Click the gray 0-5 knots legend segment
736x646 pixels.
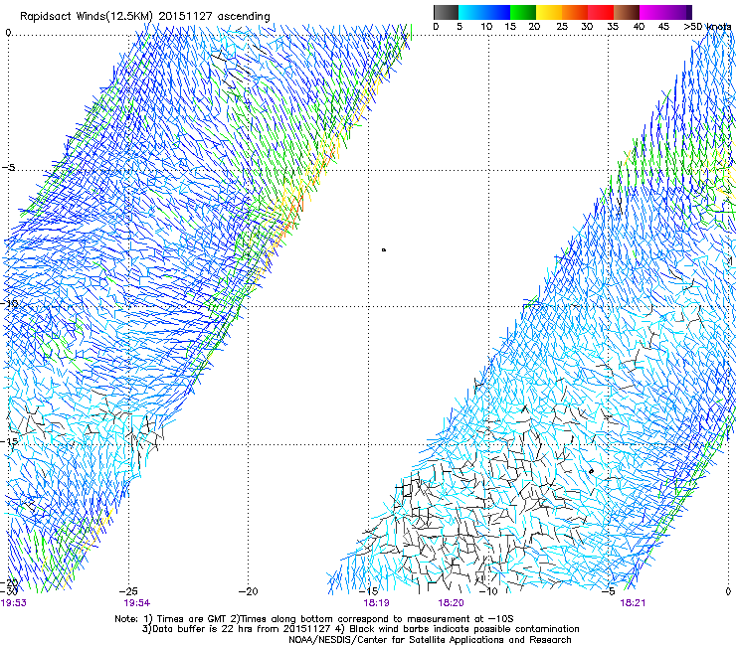pos(446,12)
